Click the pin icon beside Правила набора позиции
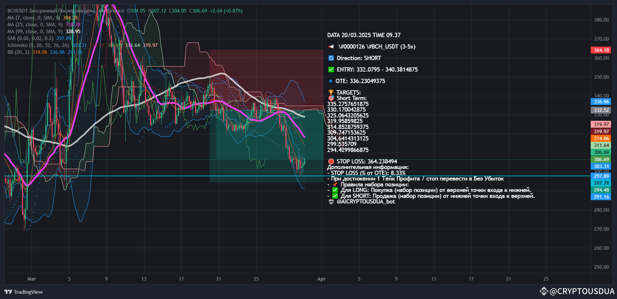This screenshot has height=299, width=617. pos(335,184)
